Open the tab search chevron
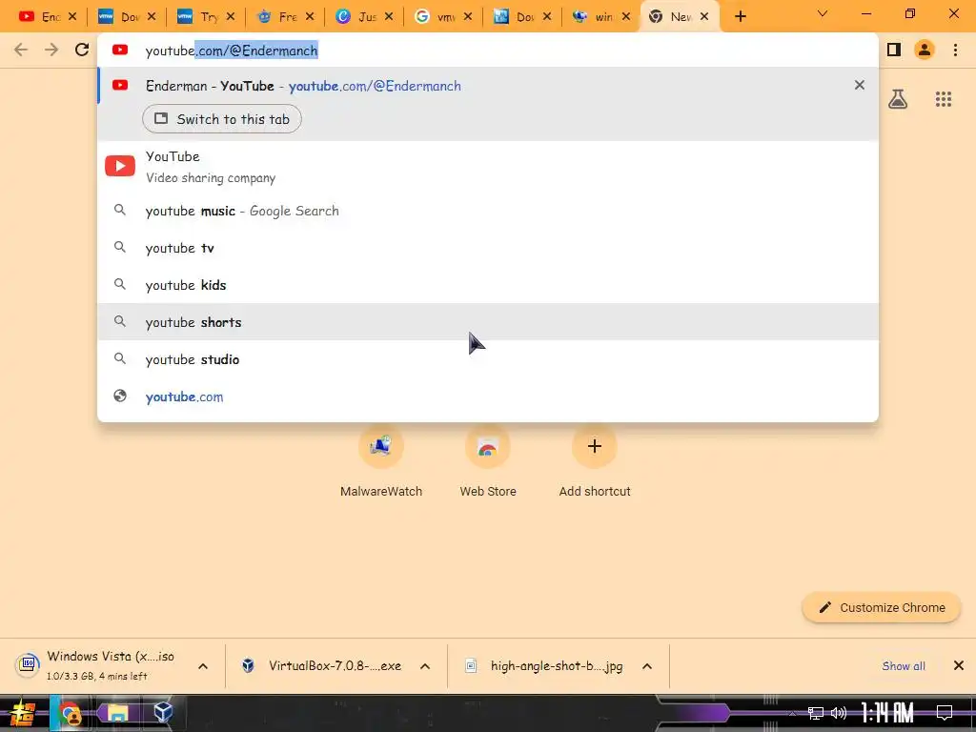The image size is (976, 732). (823, 13)
